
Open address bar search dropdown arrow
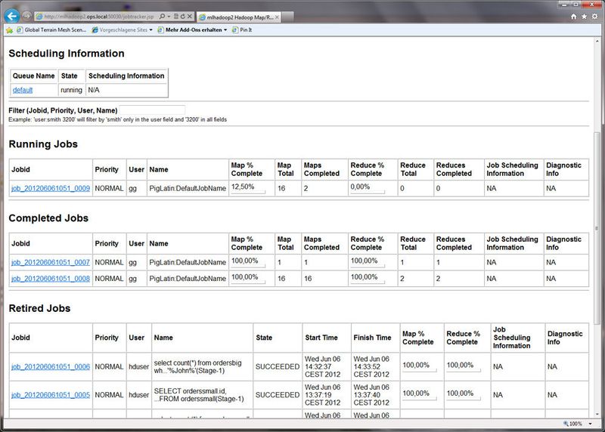[x=169, y=17]
